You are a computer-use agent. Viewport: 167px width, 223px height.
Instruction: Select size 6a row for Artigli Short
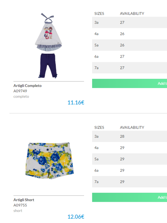point(129,170)
